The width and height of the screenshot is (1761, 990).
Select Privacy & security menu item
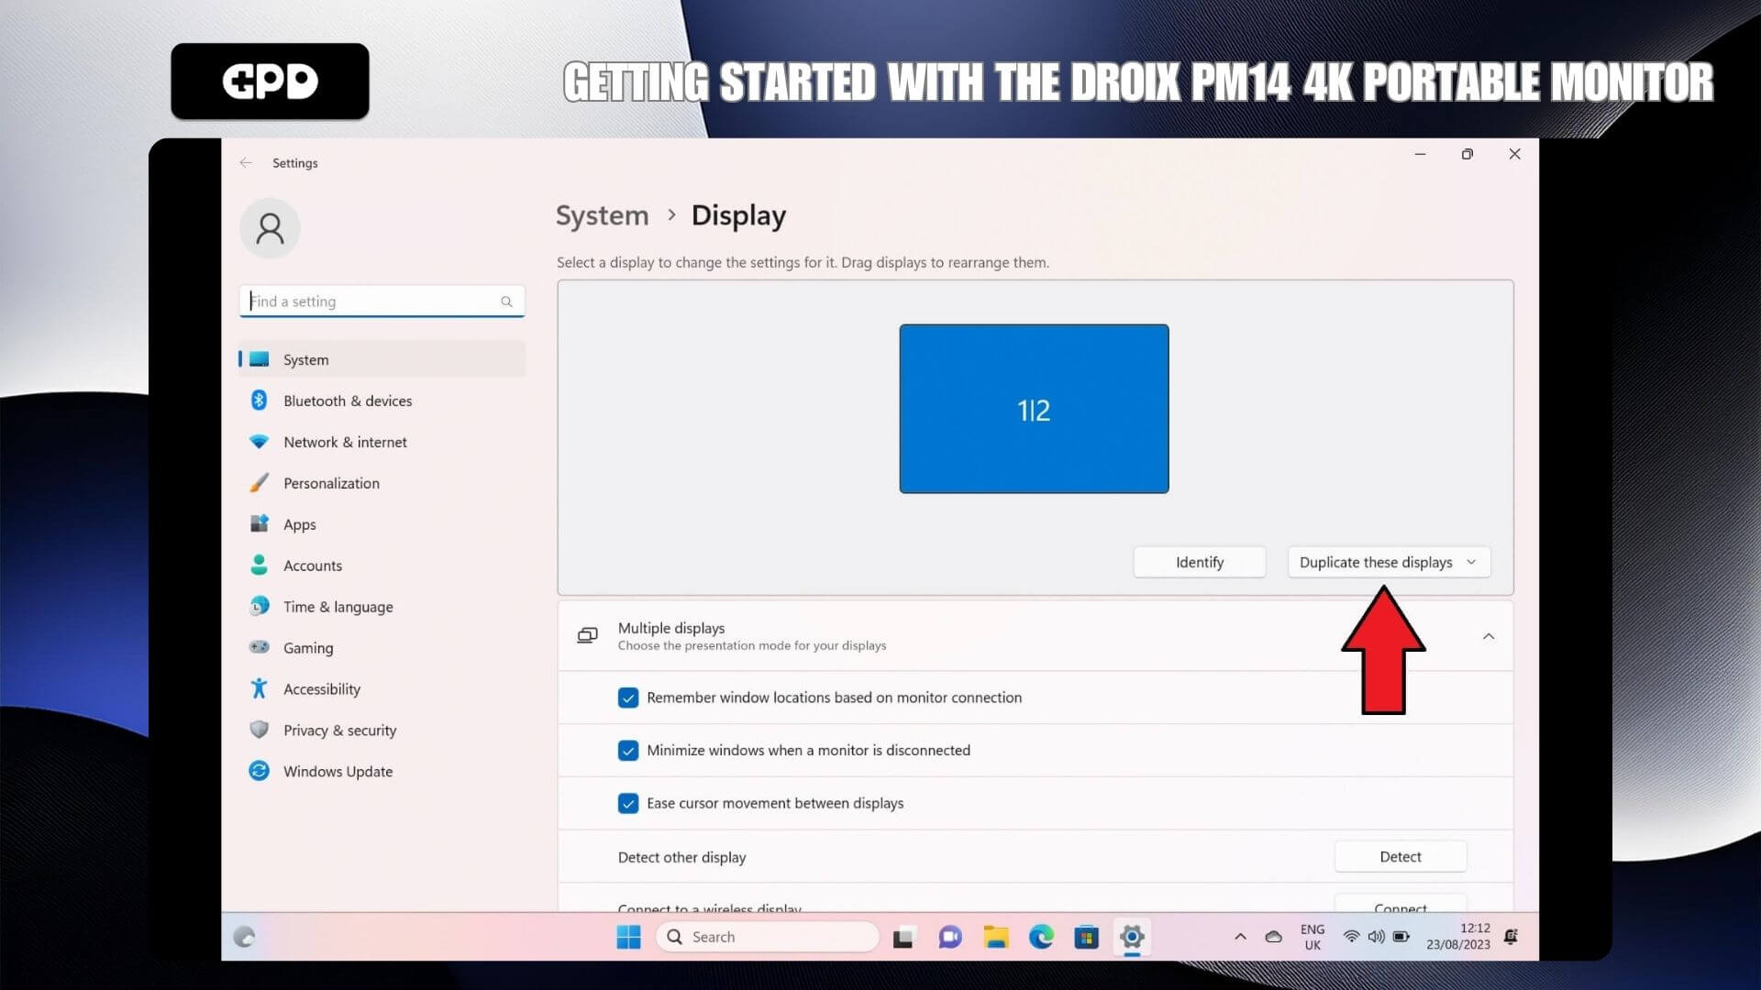[x=339, y=730]
